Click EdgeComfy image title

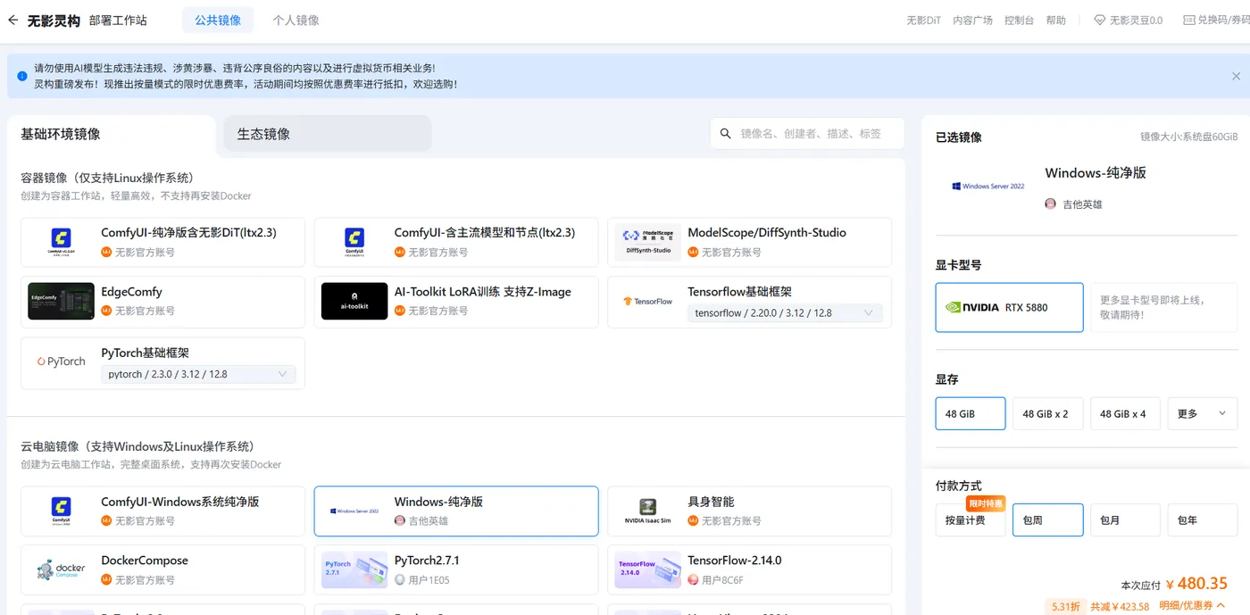coord(131,292)
